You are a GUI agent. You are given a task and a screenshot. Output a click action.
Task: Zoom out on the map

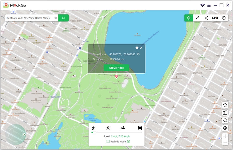(225, 142)
